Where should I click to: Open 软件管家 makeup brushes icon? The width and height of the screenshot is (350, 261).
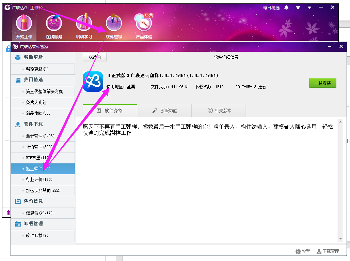point(114,23)
